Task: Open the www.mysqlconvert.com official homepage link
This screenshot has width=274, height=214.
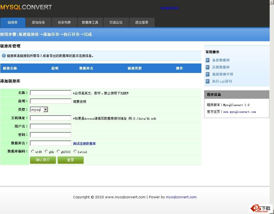Action: point(239,112)
